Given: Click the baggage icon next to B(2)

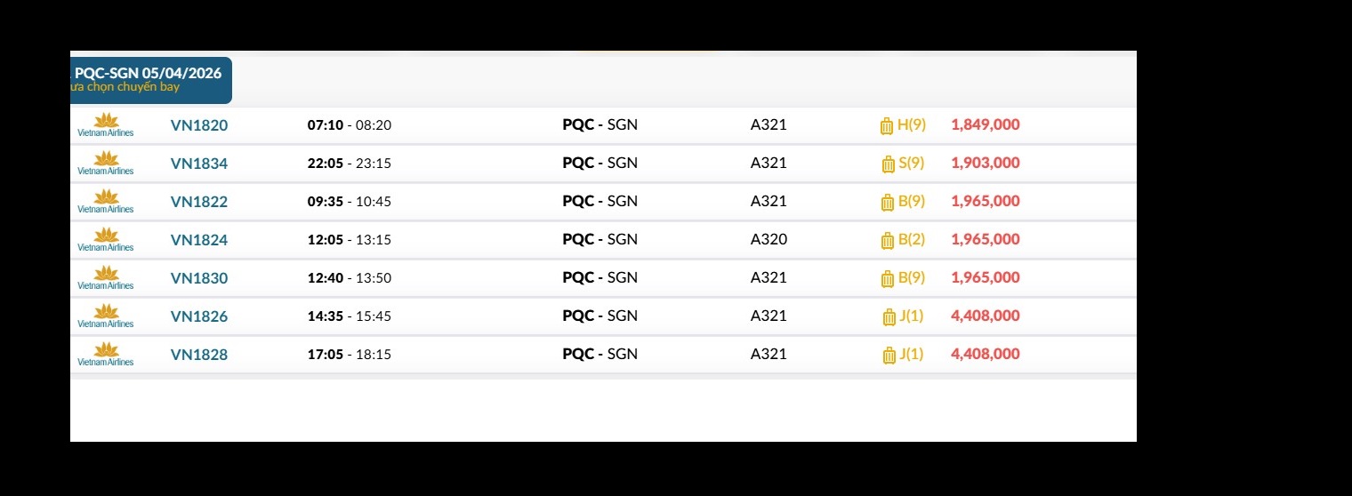Looking at the screenshot, I should click(x=887, y=240).
